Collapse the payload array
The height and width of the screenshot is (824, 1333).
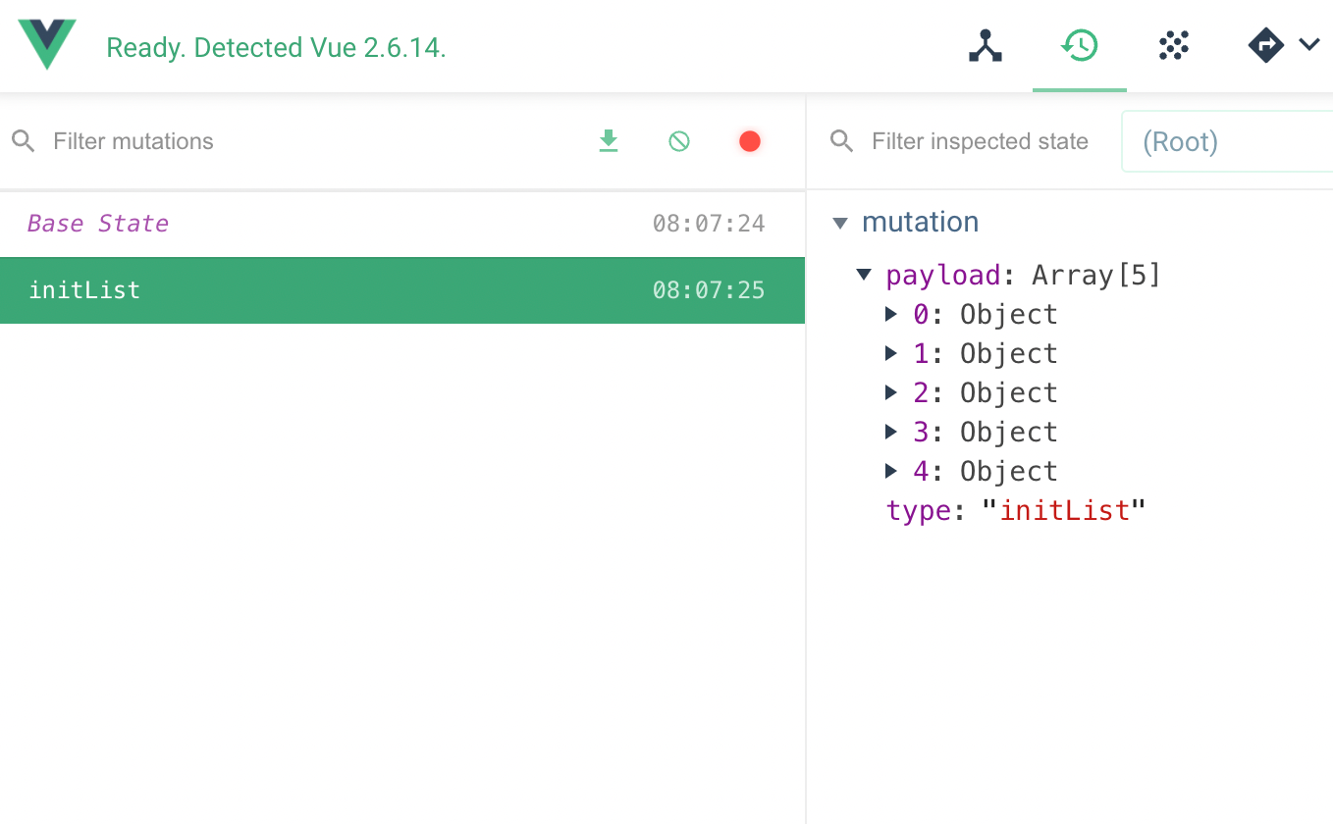(864, 275)
